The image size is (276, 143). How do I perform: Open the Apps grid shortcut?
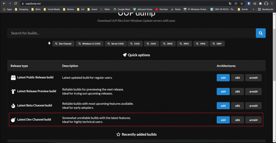[7, 9]
